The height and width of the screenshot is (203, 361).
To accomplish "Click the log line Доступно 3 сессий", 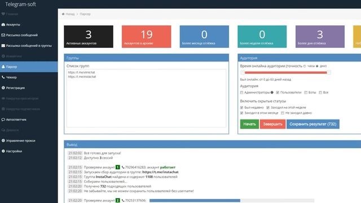I will [98, 158].
